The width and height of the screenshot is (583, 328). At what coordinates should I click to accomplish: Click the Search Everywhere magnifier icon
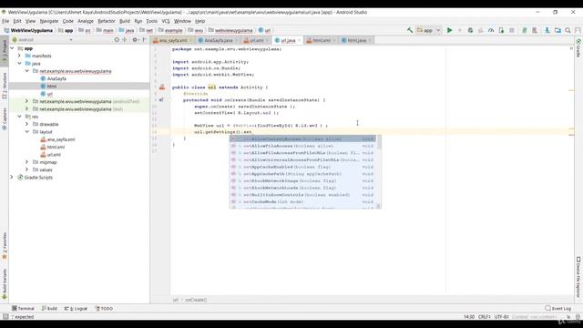tap(568, 30)
